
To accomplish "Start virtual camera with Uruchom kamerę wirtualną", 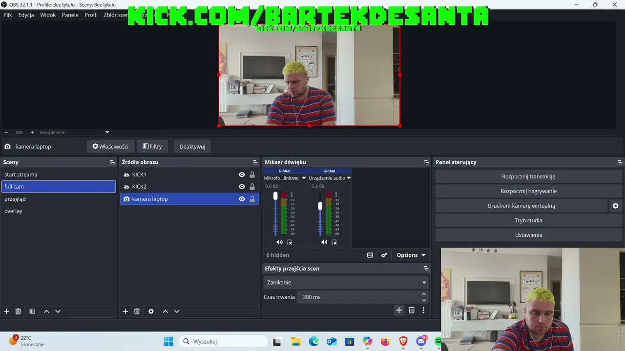I will click(x=521, y=206).
